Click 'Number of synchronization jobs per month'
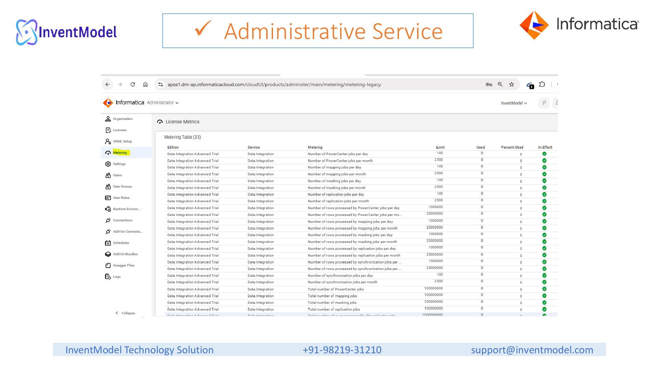Screen dimensions: 657x369 click(x=343, y=282)
